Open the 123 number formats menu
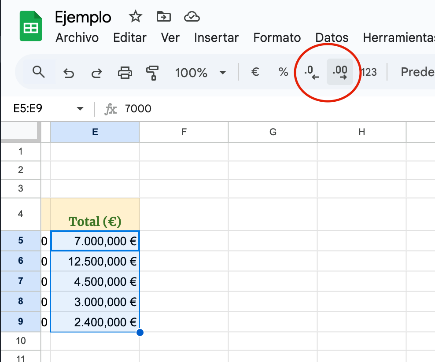435x362 pixels. pos(369,72)
